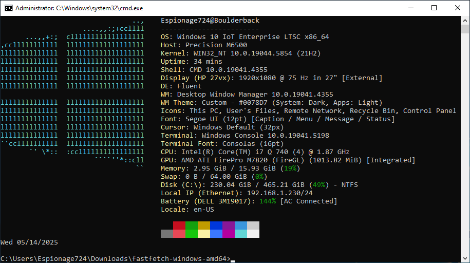Click the Wed 05/14/2025 date text
Screen dimensions: 470x263
[29, 242]
